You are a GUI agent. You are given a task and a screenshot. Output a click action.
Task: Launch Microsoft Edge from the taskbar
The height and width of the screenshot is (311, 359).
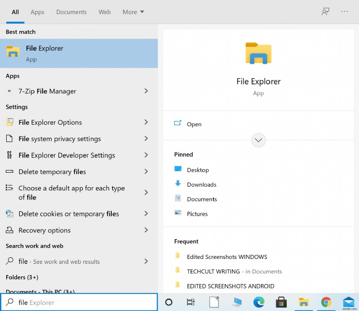[258, 302]
